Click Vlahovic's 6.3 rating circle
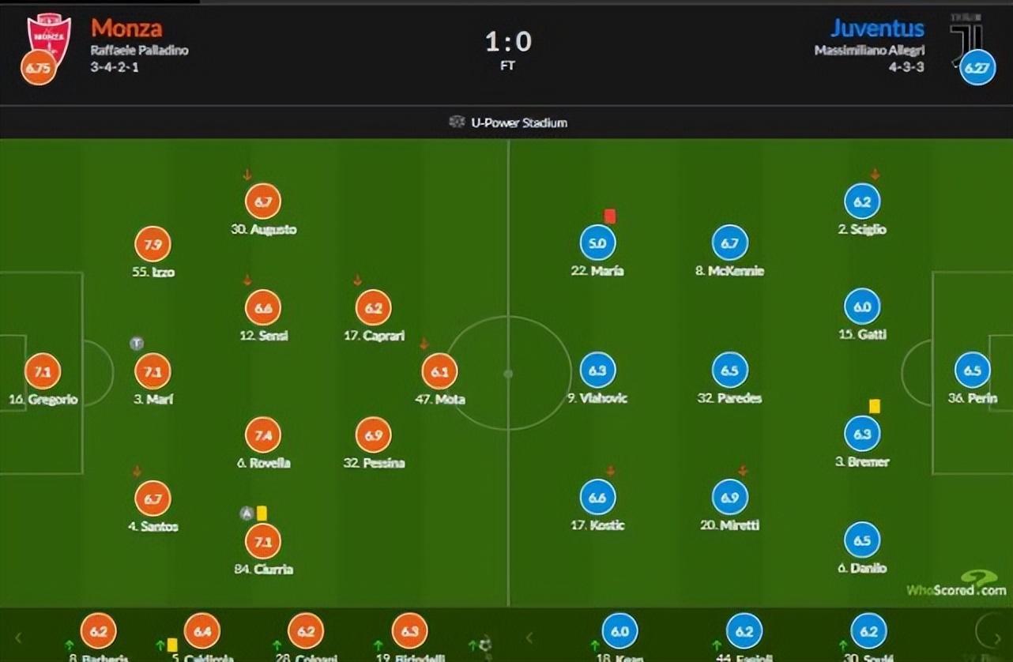 pos(597,370)
